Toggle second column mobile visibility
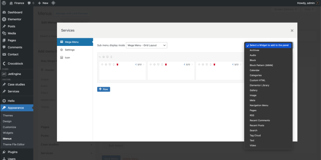The width and height of the screenshot is (321, 160). 162,64
